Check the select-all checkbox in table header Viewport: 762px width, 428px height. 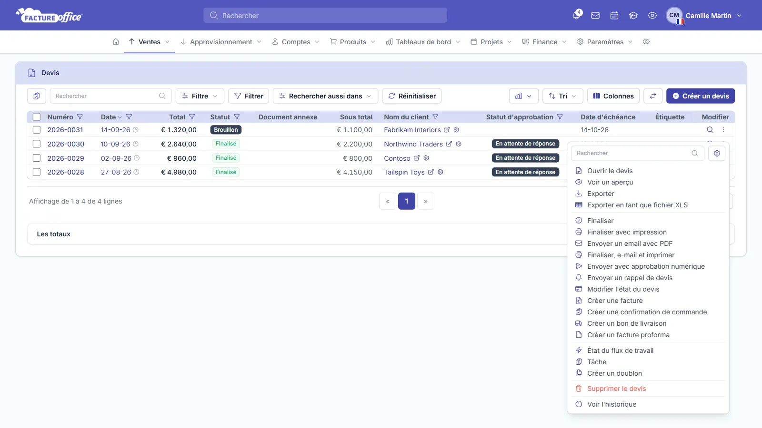tap(37, 117)
